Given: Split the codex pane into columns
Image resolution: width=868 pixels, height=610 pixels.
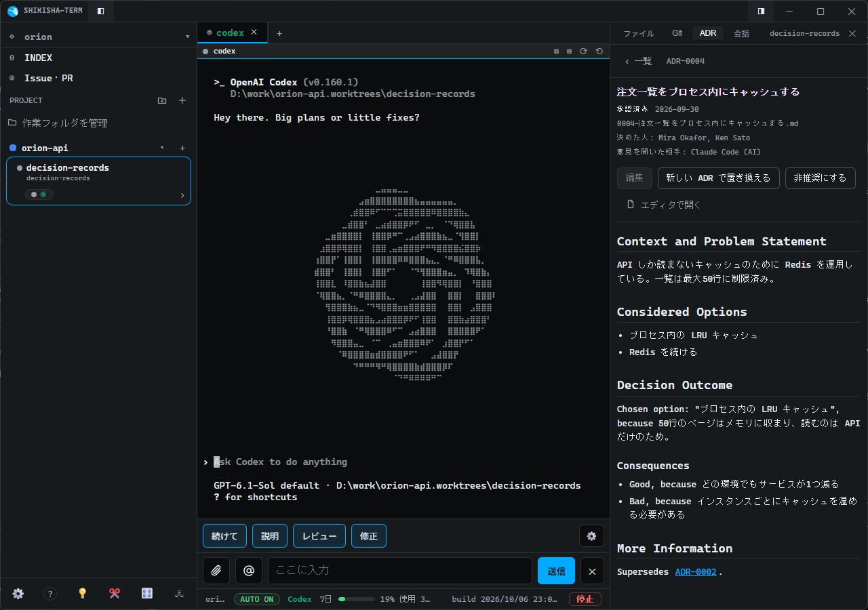Looking at the screenshot, I should [557, 52].
